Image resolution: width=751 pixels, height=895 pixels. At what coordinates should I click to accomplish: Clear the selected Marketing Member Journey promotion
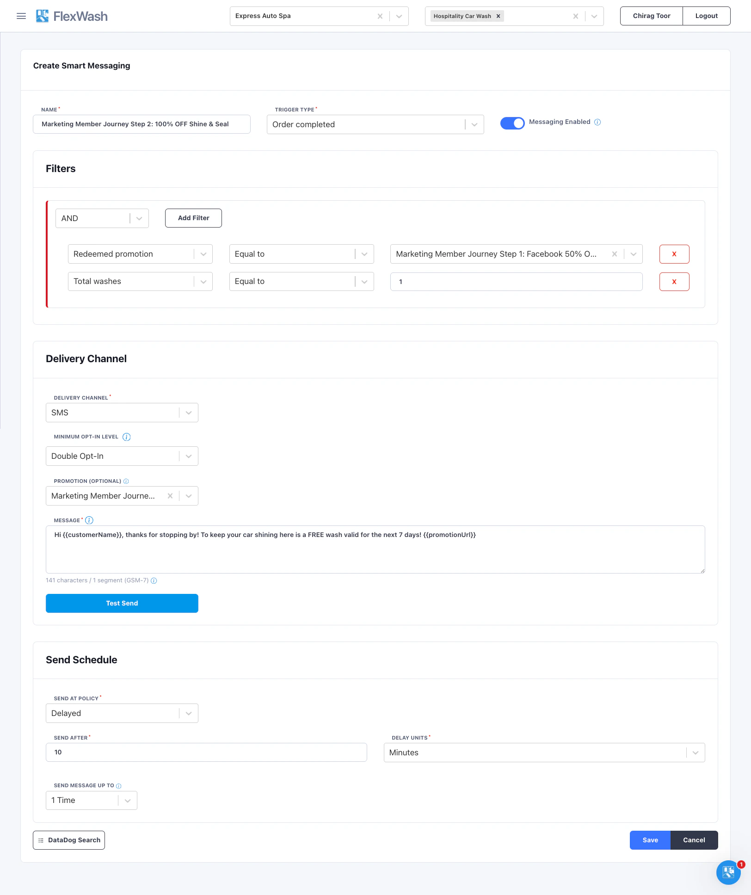[x=170, y=495]
